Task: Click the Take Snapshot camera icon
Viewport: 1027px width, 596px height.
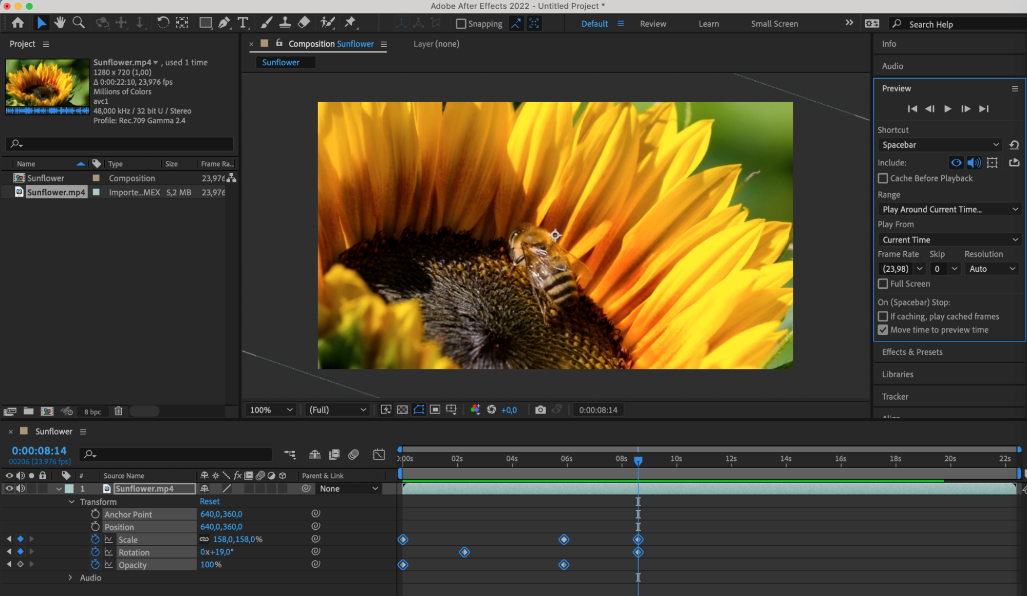Action: [540, 409]
